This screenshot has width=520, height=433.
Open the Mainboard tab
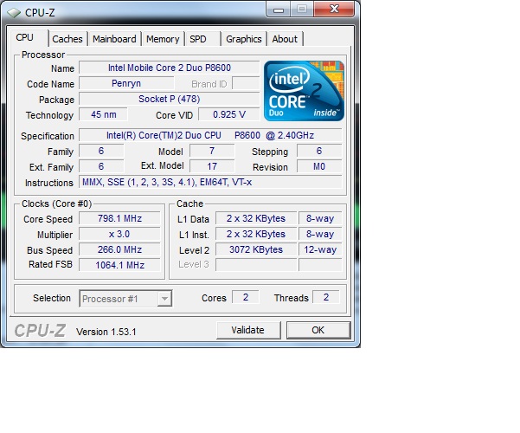pyautogui.click(x=114, y=39)
